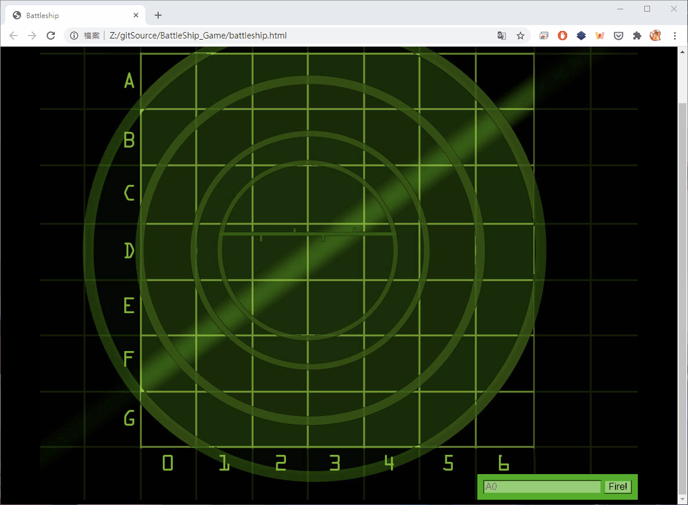Reload the Battleship page
688x505 pixels.
(51, 36)
